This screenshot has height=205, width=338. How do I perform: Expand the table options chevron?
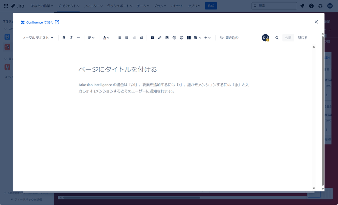(200, 38)
